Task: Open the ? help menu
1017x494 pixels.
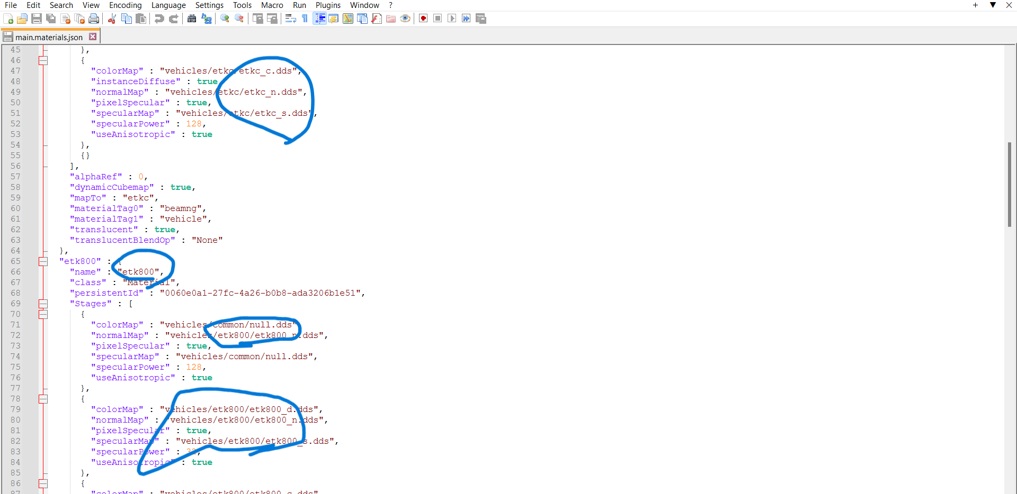Action: [390, 5]
